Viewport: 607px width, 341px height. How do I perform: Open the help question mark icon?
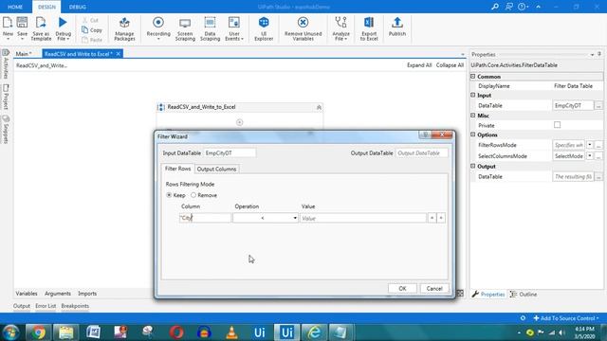click(x=522, y=7)
